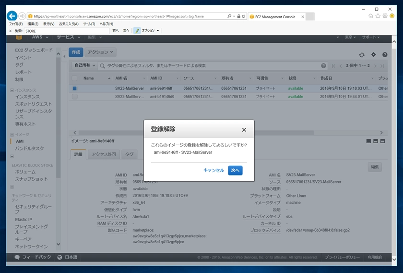Screen dimensions: 403x273
Task: Set details pane to half height
Action: [x=376, y=141]
